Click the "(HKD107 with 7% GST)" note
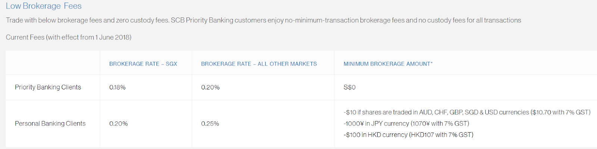The width and height of the screenshot is (597, 149). 441,134
